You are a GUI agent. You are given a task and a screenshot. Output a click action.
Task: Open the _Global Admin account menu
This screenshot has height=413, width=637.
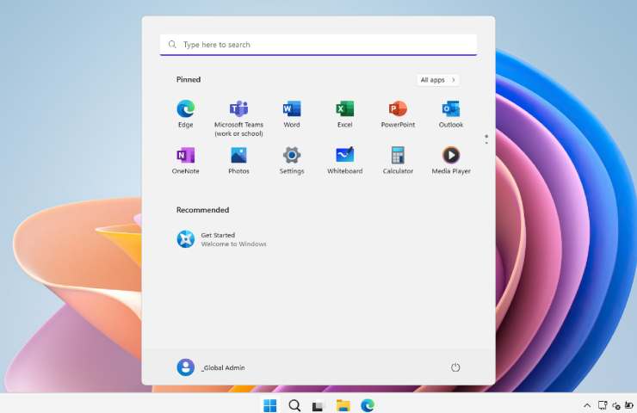pyautogui.click(x=211, y=367)
